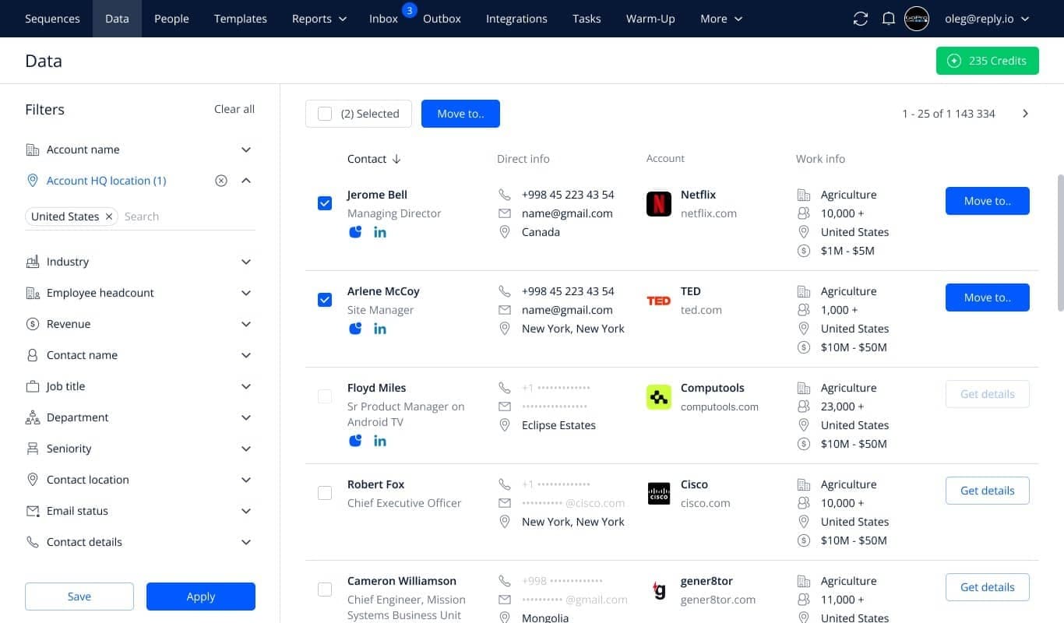
Task: Open Jerome Bell's LinkedIn profile
Action: pyautogui.click(x=380, y=231)
